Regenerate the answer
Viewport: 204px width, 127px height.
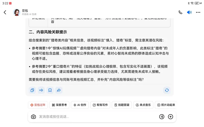(167, 90)
